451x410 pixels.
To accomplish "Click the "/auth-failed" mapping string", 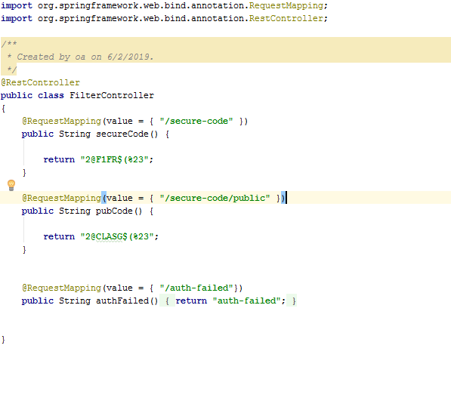I will [196, 288].
